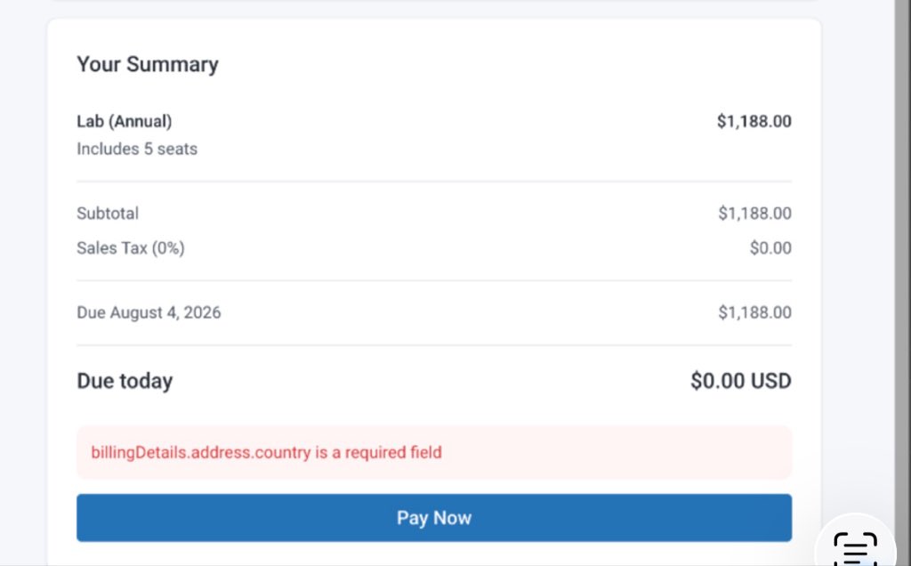Screen dimensions: 911x566
Task: Select the amount due August 4
Action: (754, 312)
